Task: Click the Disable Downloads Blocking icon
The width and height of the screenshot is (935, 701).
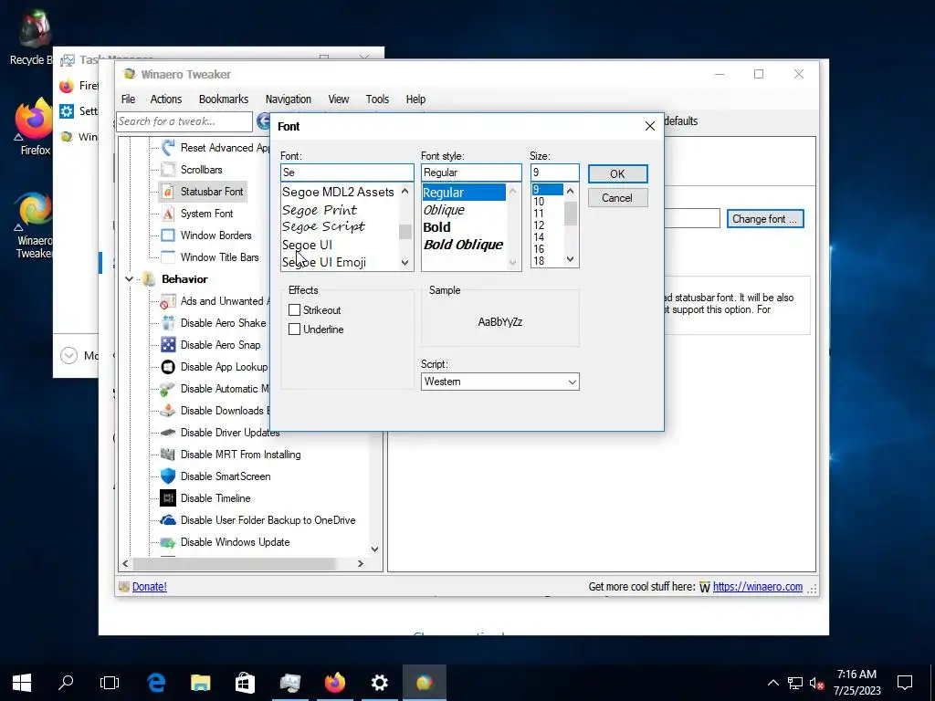Action: 168,411
